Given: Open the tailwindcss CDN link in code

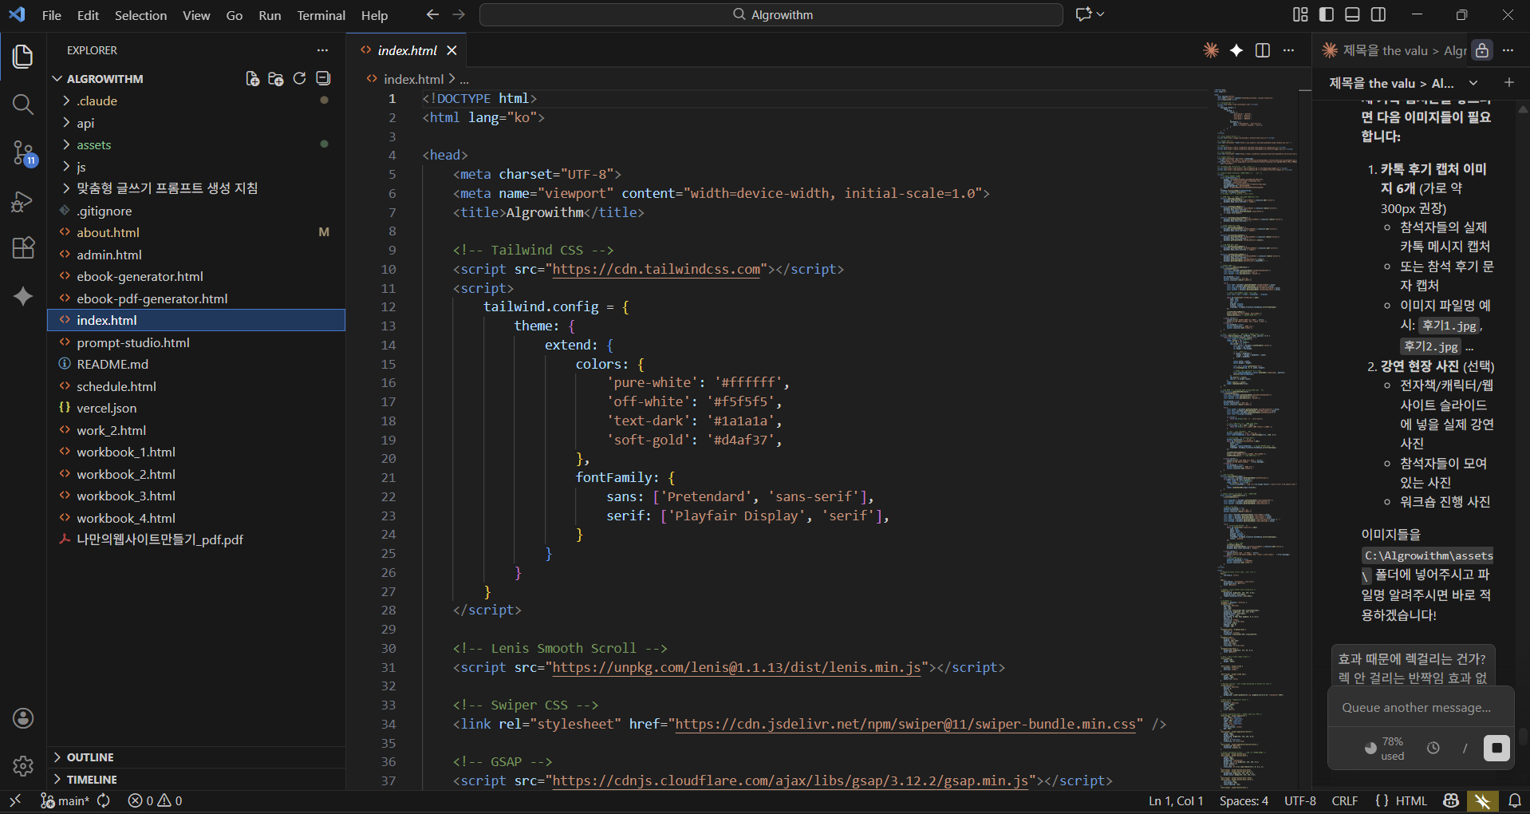Looking at the screenshot, I should (656, 269).
